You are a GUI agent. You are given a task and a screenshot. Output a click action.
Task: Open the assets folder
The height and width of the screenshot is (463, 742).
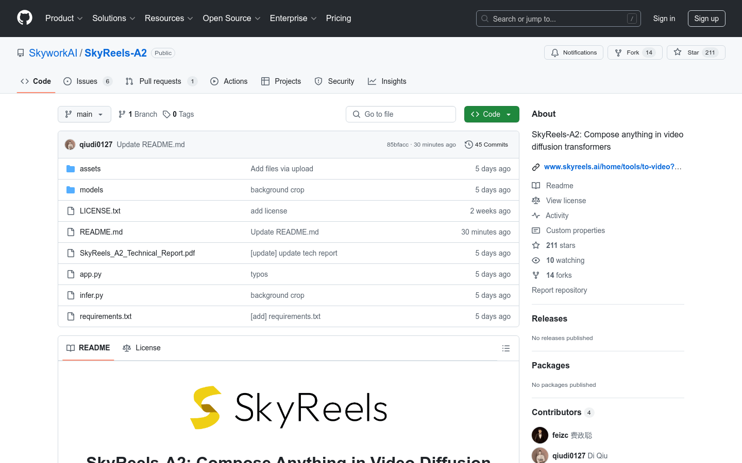pyautogui.click(x=90, y=169)
